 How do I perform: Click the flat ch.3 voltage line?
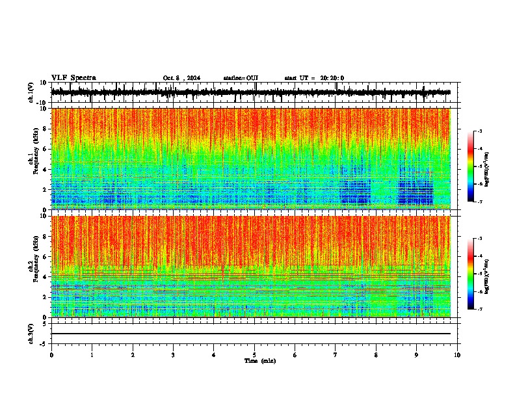pos(251,334)
